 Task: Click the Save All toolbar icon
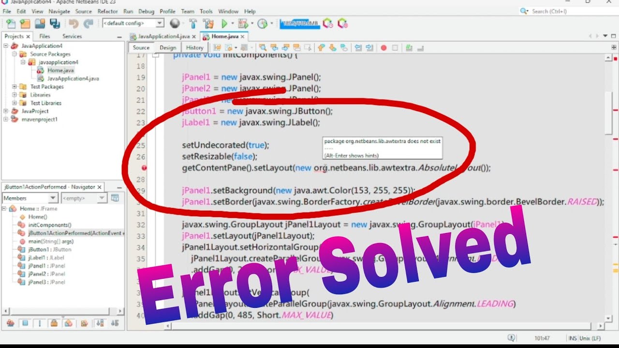pyautogui.click(x=55, y=23)
